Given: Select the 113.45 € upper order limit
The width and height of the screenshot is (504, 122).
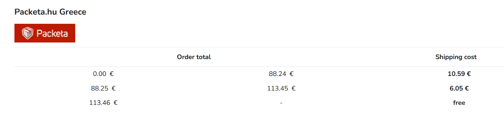Looking at the screenshot, I should [x=281, y=88].
